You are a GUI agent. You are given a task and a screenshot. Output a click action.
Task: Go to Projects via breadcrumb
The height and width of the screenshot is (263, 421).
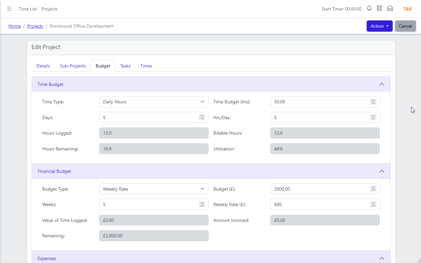click(x=35, y=26)
